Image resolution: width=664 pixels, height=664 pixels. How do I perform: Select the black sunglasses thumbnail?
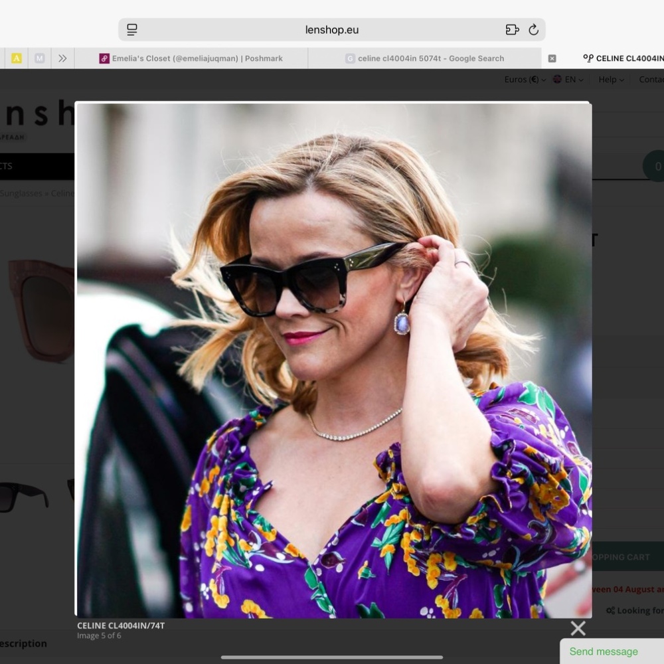[24, 496]
